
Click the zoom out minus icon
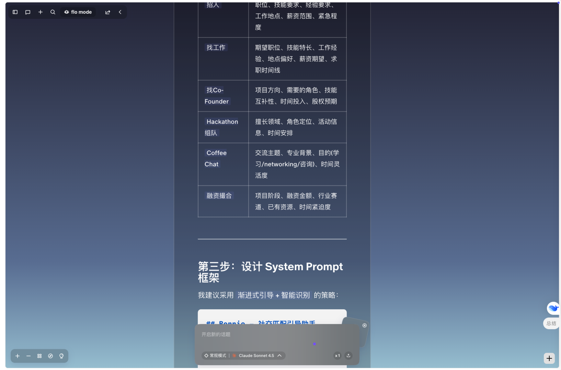pyautogui.click(x=28, y=356)
